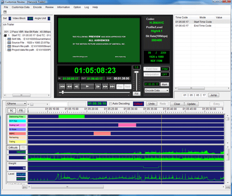
Task: Click the skip to start transport button
Action: coord(62,87)
